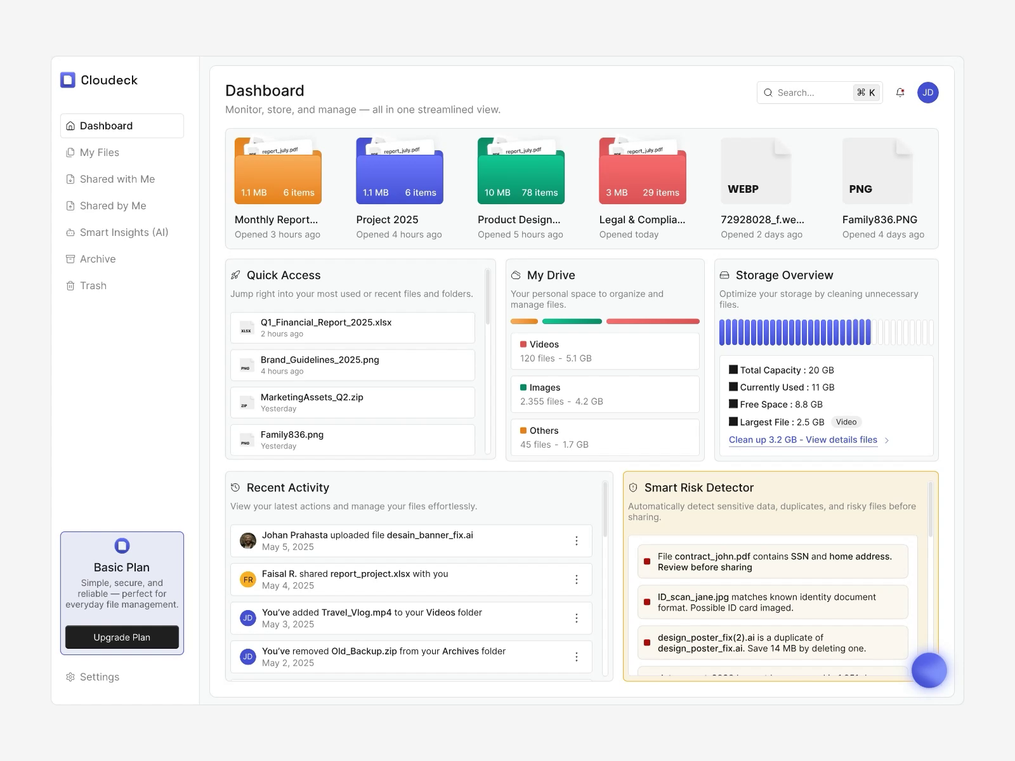The width and height of the screenshot is (1015, 761).
Task: Select Archive in the sidebar
Action: [x=98, y=259]
